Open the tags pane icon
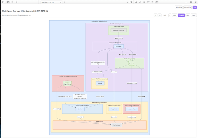 click(x=144, y=2)
